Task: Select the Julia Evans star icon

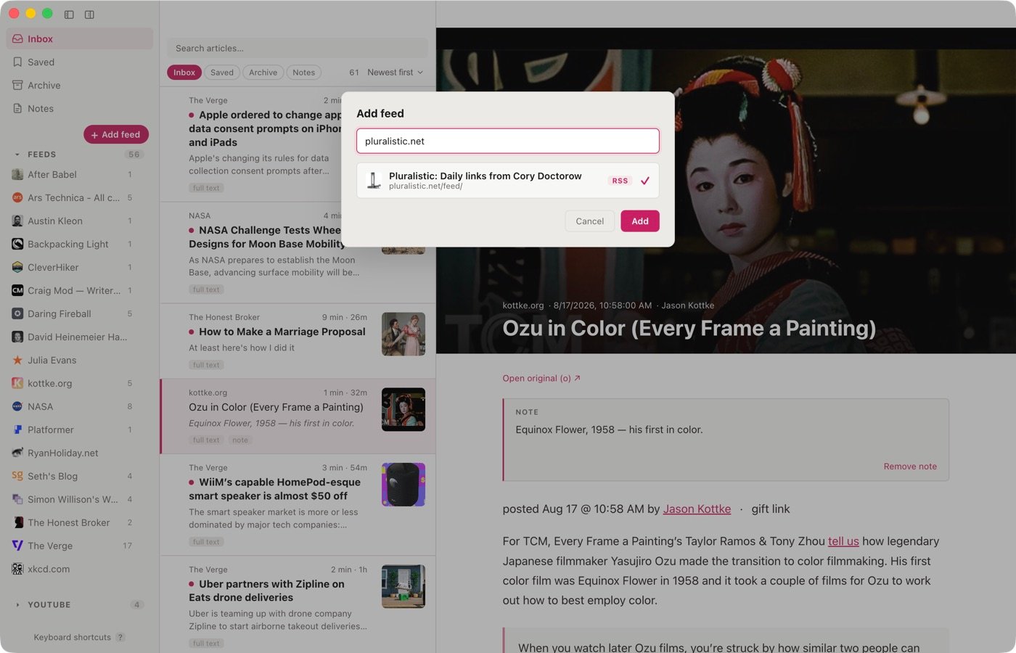Action: (17, 361)
